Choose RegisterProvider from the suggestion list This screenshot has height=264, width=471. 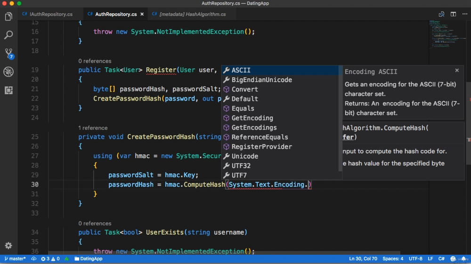tap(280, 147)
